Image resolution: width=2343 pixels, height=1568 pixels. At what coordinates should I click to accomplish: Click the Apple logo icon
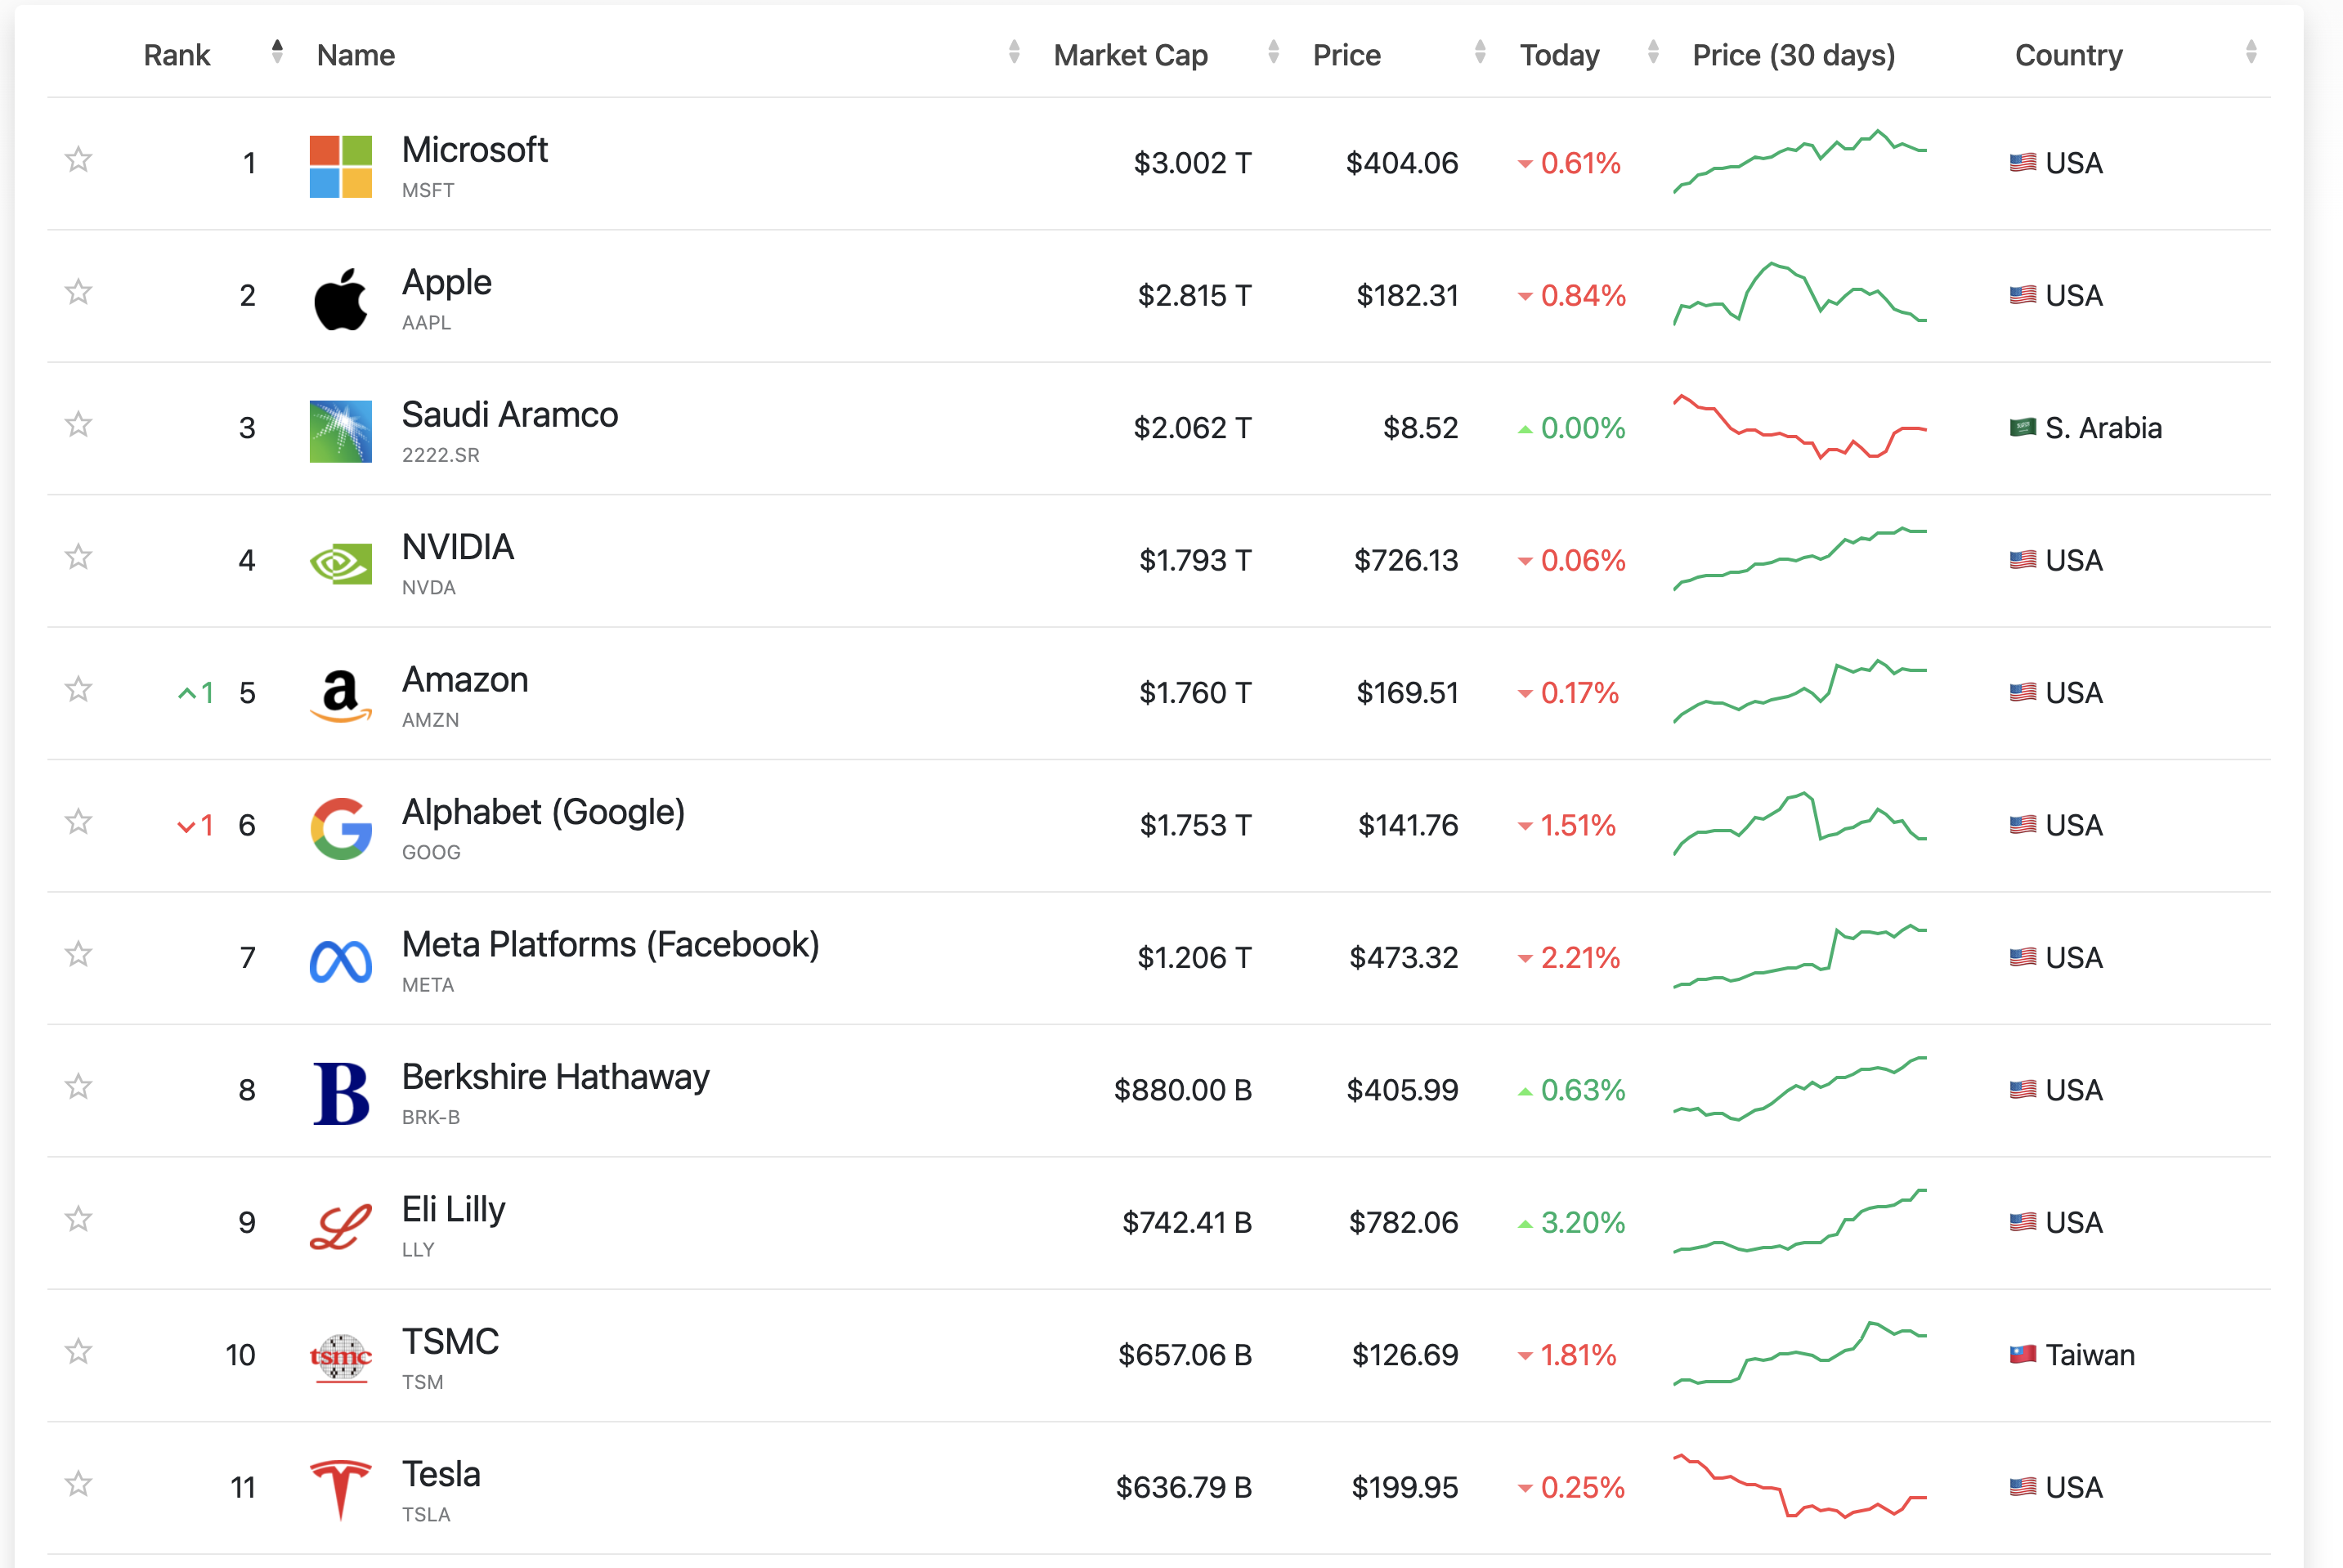[x=340, y=299]
